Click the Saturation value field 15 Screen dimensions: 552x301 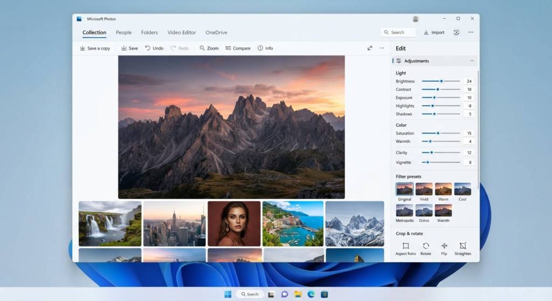pos(468,134)
